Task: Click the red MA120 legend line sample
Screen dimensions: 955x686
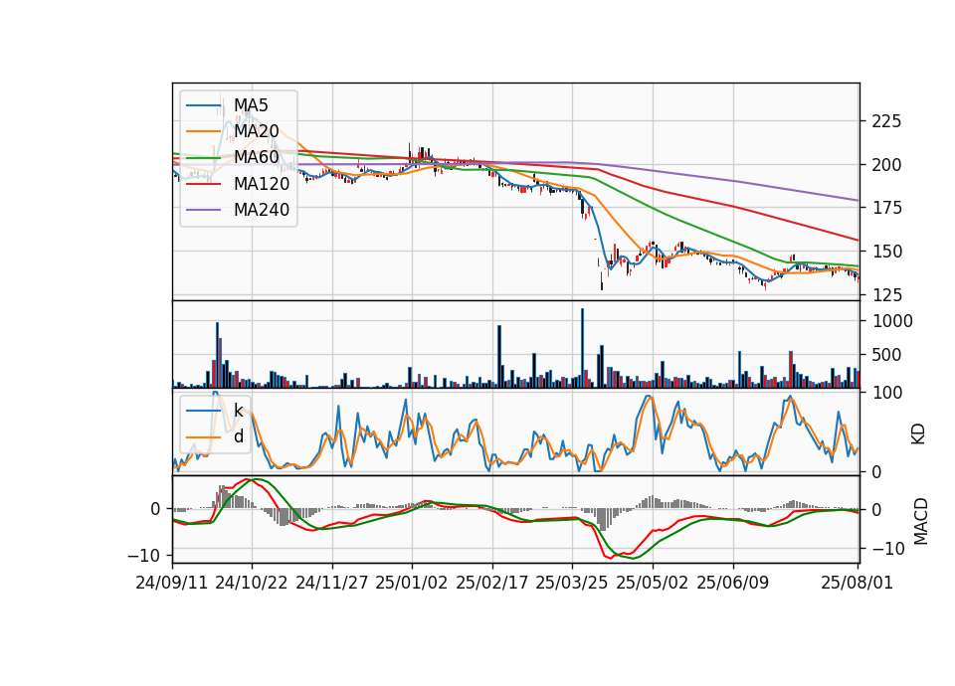Action: [203, 184]
